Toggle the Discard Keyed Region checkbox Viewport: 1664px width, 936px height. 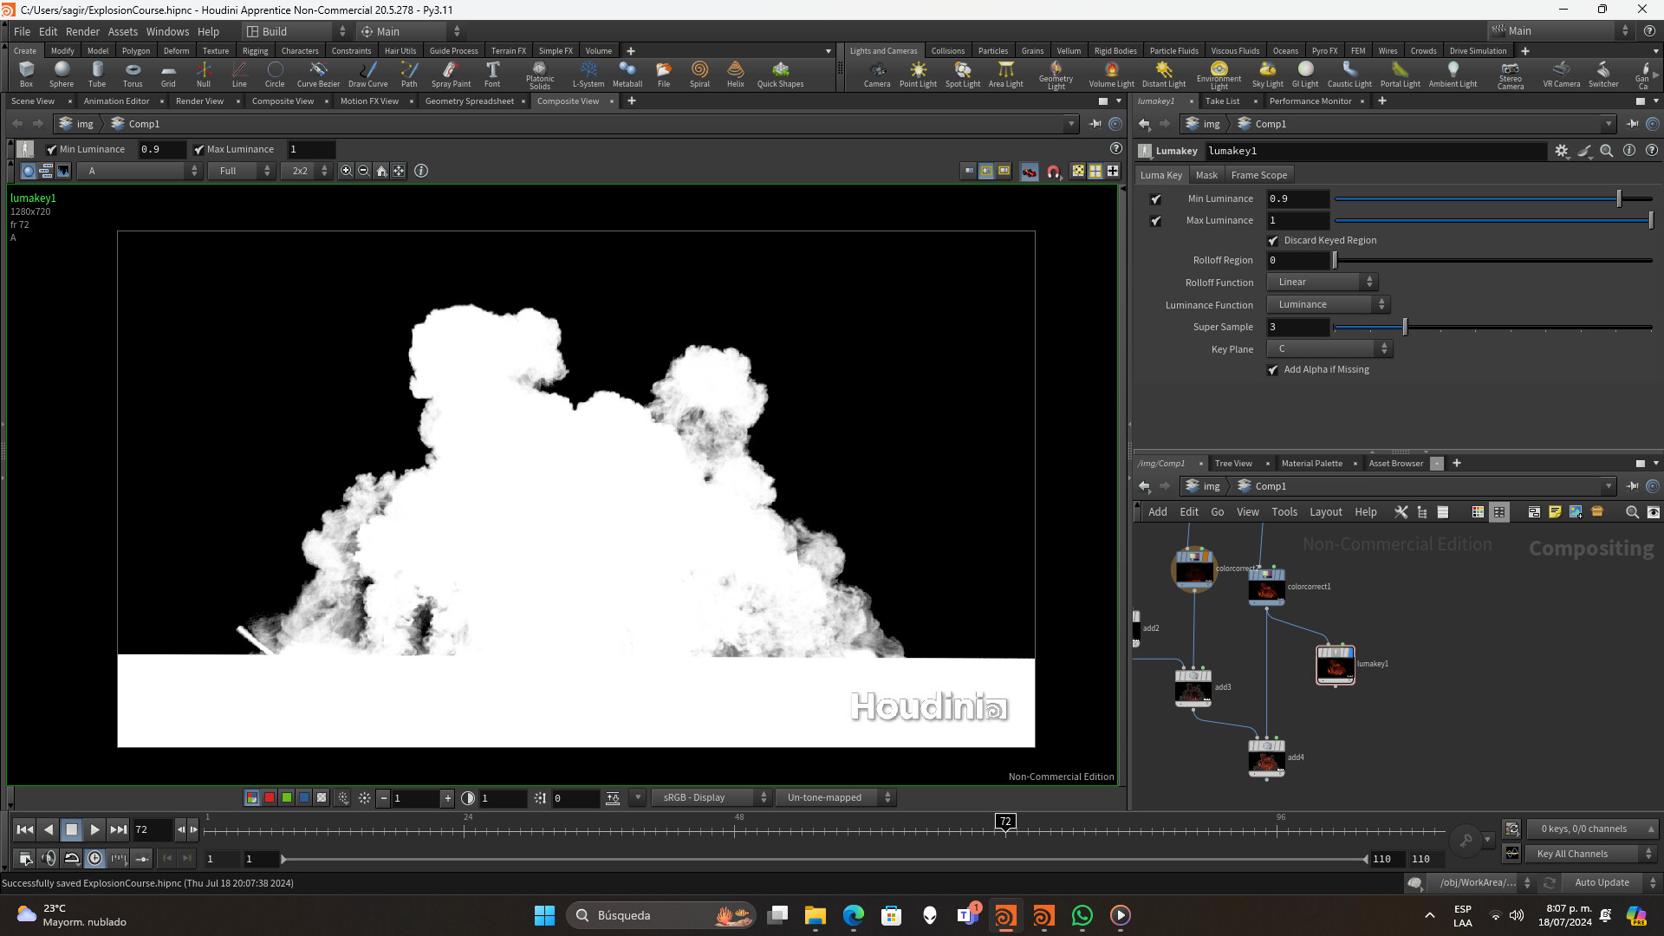tap(1273, 241)
